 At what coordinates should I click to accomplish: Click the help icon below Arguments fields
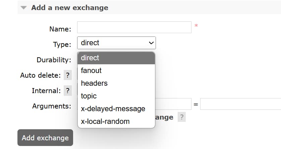(181, 117)
